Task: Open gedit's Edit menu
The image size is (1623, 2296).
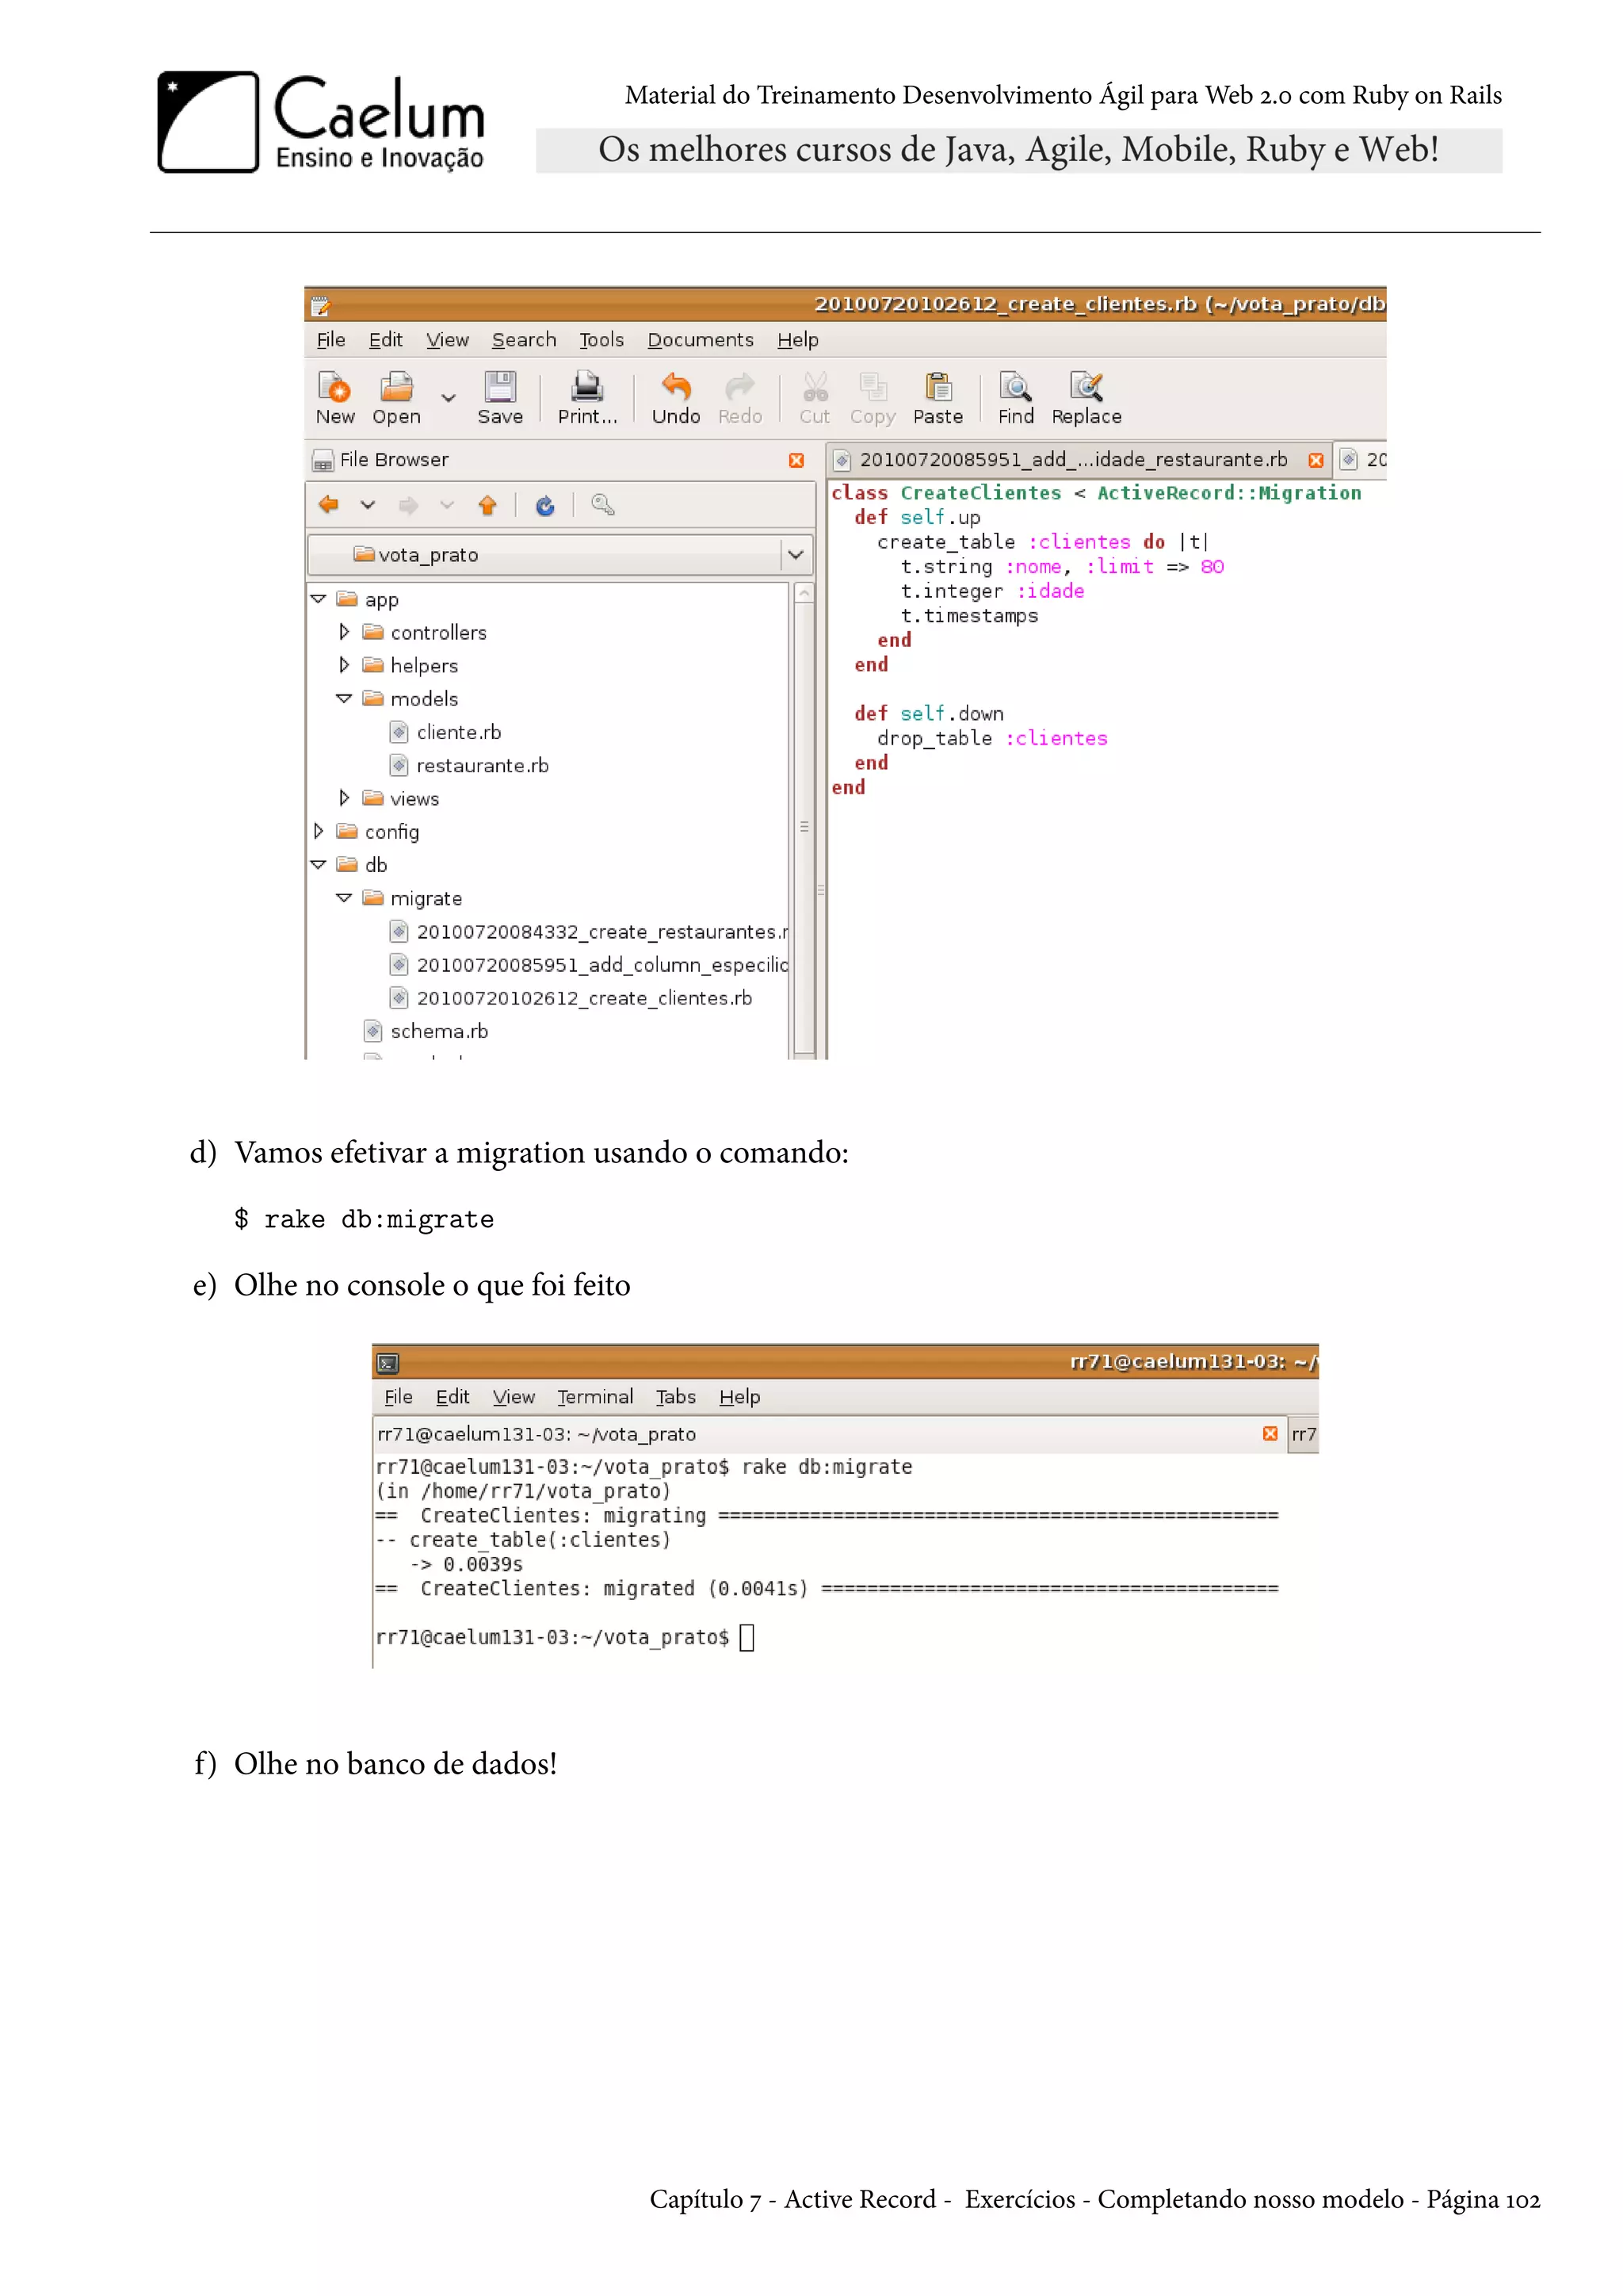Action: coord(386,340)
